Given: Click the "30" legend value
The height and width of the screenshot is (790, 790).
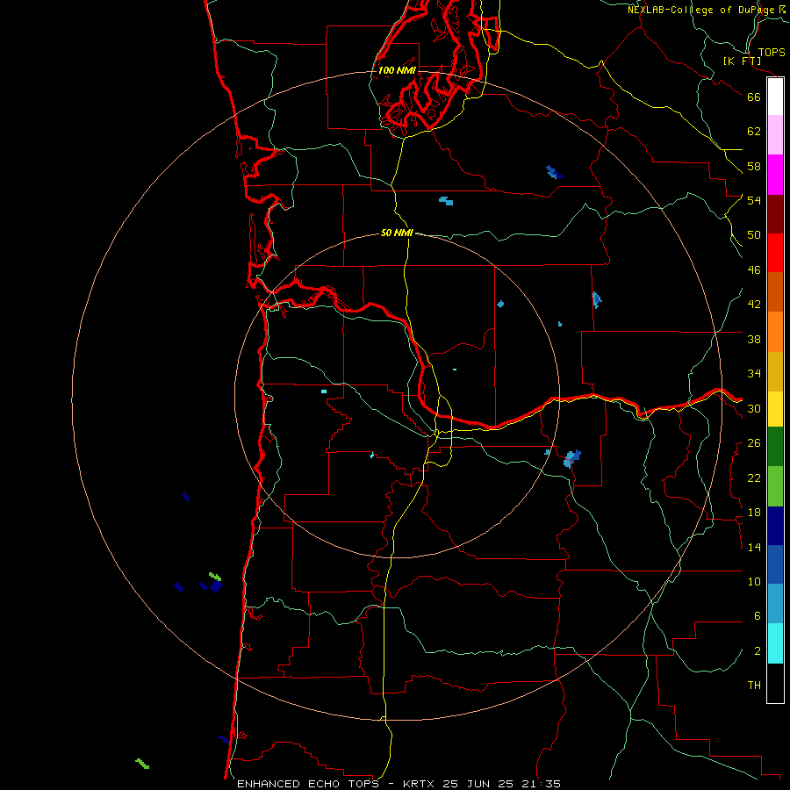Looking at the screenshot, I should tap(754, 408).
